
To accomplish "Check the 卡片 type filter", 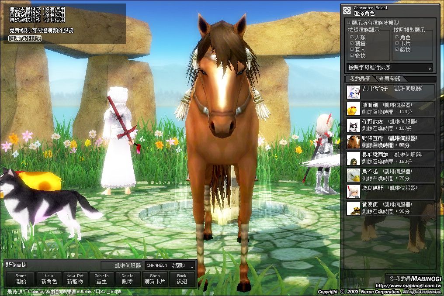I will pyautogui.click(x=397, y=43).
